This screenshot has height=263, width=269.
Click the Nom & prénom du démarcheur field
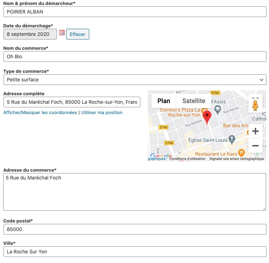click(x=135, y=12)
